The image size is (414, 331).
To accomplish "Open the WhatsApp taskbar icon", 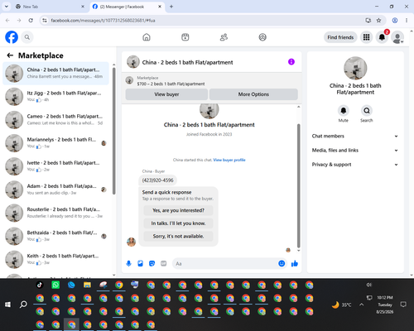I will [x=55, y=285].
